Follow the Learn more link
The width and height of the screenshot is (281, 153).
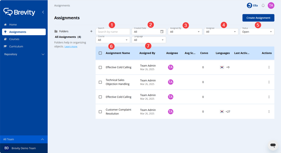pos(71,47)
